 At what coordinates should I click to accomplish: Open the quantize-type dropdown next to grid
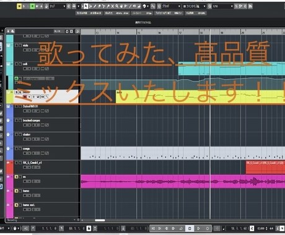(x=195, y=6)
